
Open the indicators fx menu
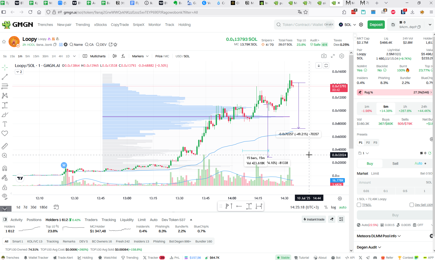[x=123, y=56]
